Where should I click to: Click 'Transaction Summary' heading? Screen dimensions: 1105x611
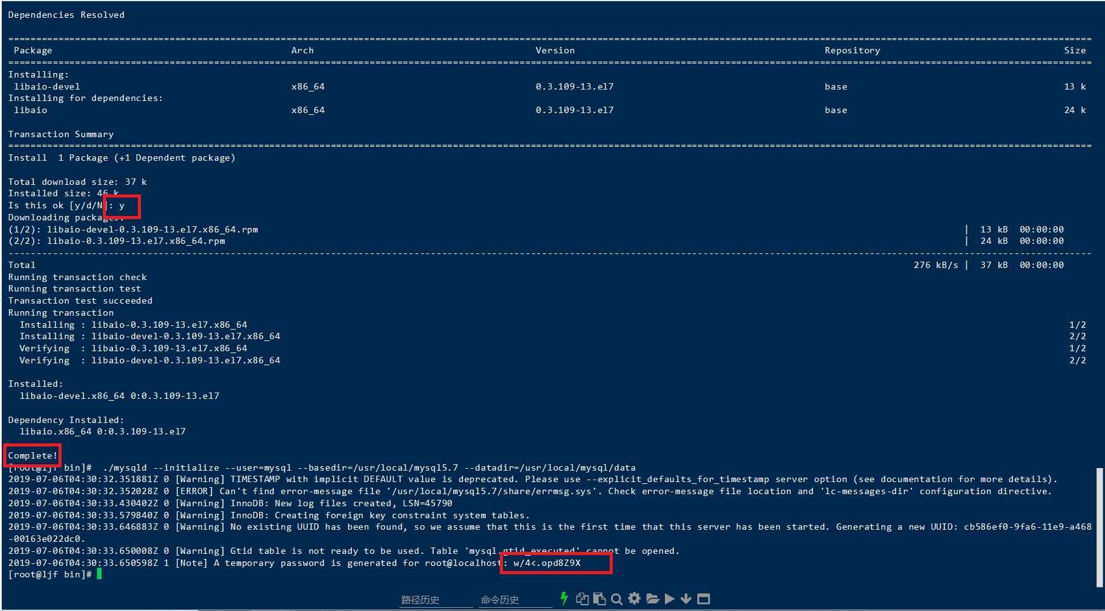point(61,134)
